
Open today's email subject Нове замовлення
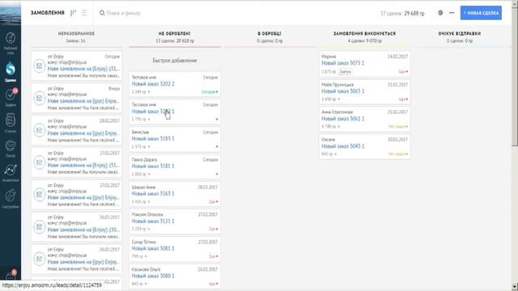point(83,69)
